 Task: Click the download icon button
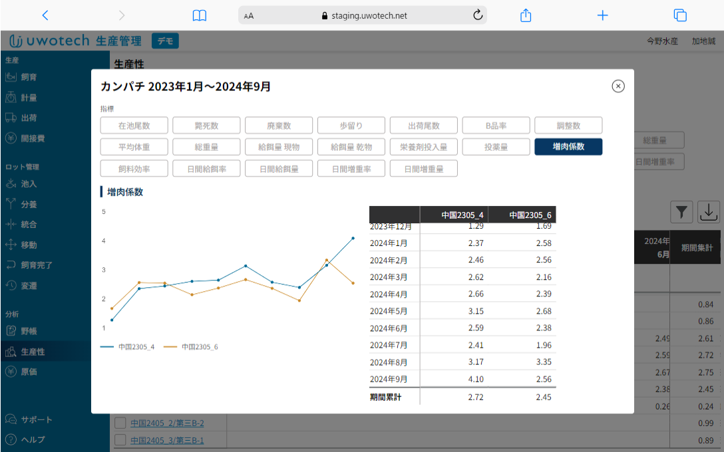click(x=709, y=212)
